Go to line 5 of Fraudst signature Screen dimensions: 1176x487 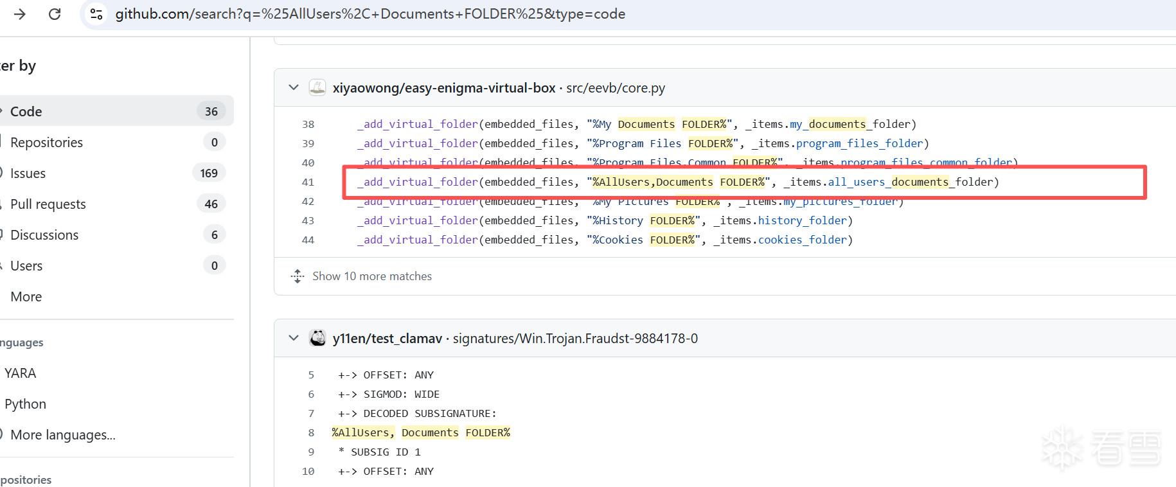click(x=311, y=375)
